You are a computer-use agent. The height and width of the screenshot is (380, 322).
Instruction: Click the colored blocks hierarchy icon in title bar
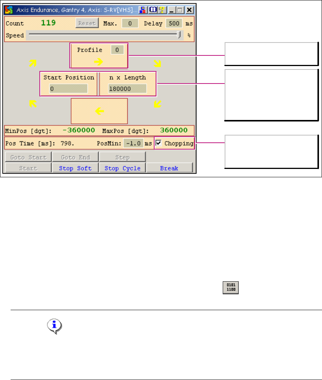coord(143,10)
